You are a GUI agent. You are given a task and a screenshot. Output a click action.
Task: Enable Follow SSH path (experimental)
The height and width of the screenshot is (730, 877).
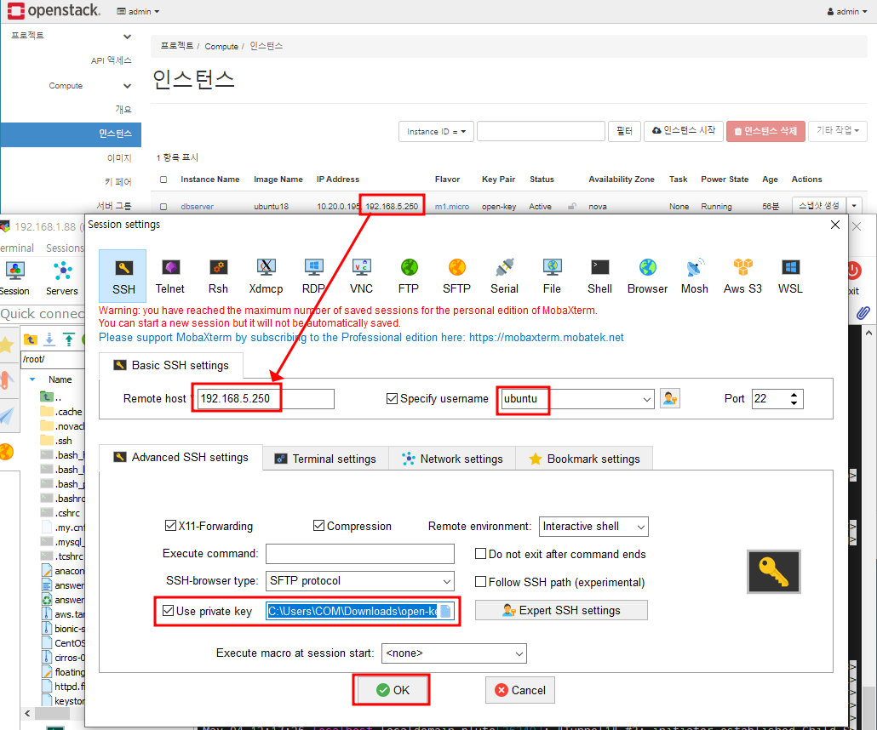[480, 581]
